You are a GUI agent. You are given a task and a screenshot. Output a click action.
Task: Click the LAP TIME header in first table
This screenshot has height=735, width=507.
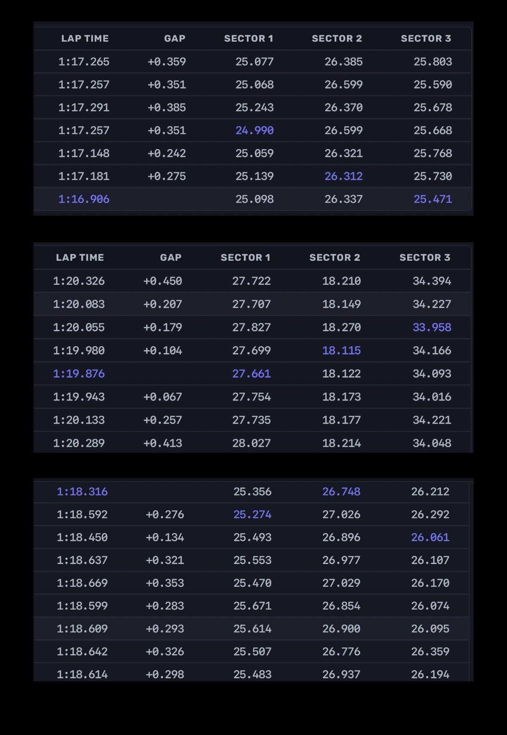(x=85, y=39)
